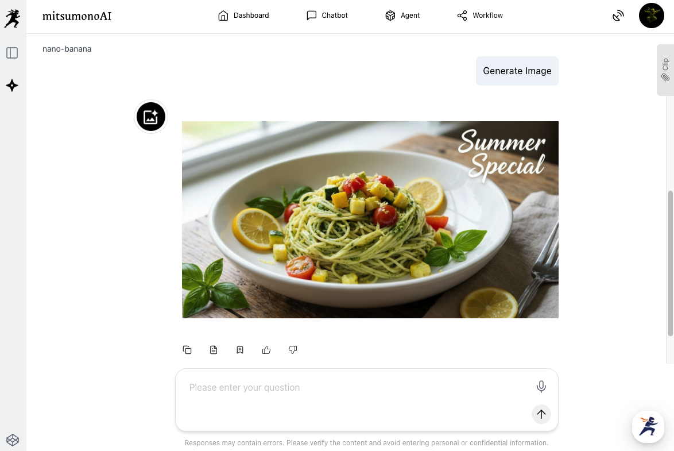
Task: Like the response with thumbs up
Action: [x=266, y=350]
